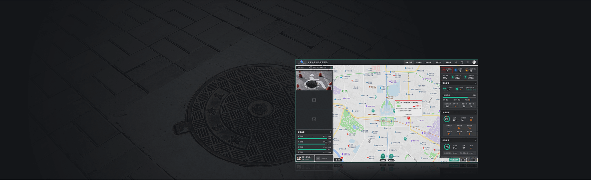This screenshot has height=180, width=591.
Task: Click recenter target icon at map corner
Action: point(476,160)
